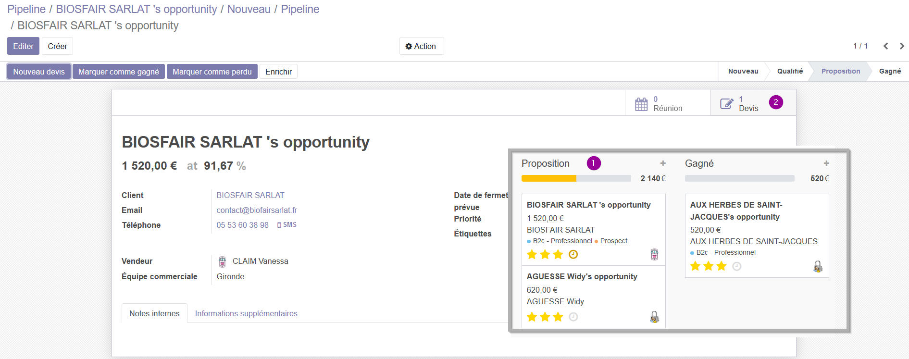Image resolution: width=909 pixels, height=359 pixels.
Task: Click second star on AGUESSE card
Action: tap(545, 317)
